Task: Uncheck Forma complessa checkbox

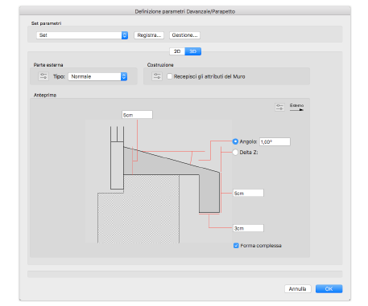Action: (236, 246)
